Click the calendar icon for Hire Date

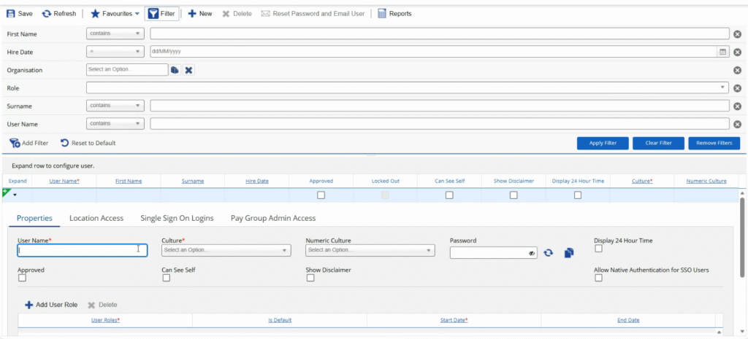point(723,52)
